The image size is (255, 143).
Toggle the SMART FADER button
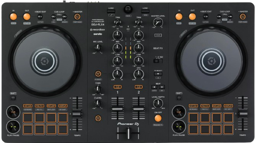[x=98, y=118]
